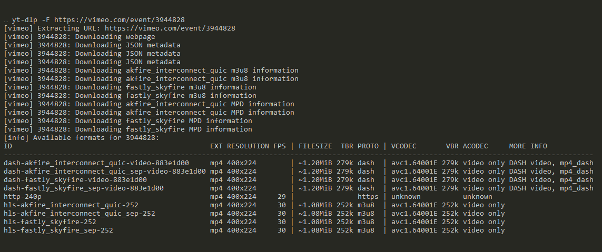The image size is (602, 252).
Task: Select format ID hls-akfire_interconnect_quic-252
Action: (71, 205)
